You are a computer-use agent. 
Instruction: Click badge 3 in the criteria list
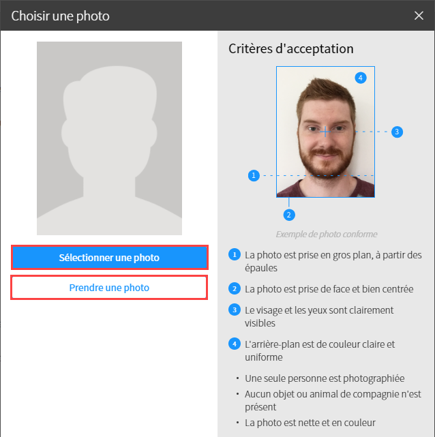pyautogui.click(x=234, y=310)
